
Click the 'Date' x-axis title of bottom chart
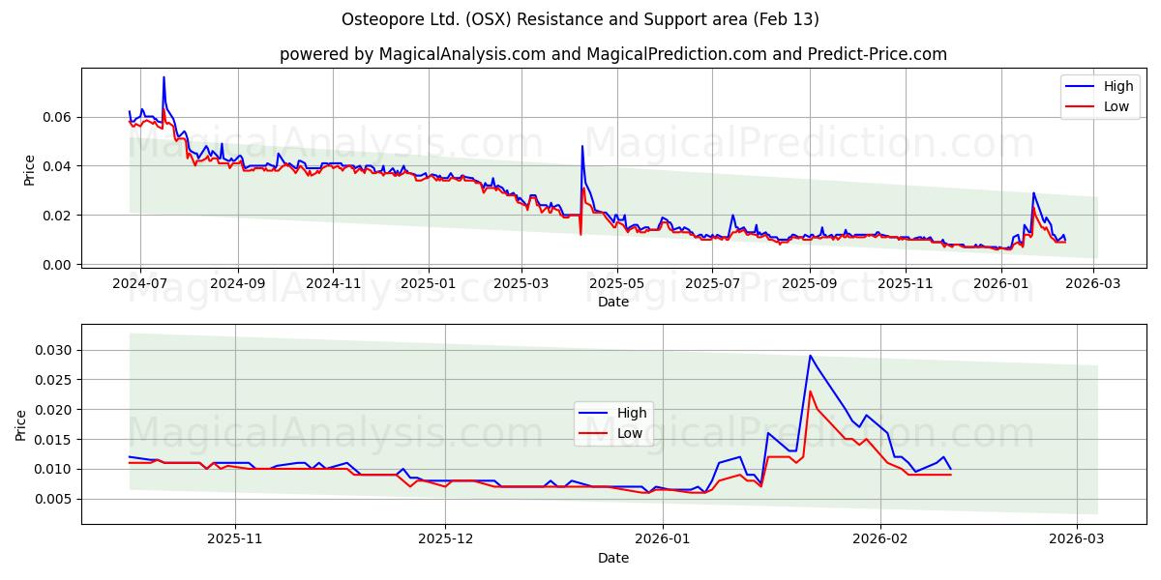tap(613, 558)
